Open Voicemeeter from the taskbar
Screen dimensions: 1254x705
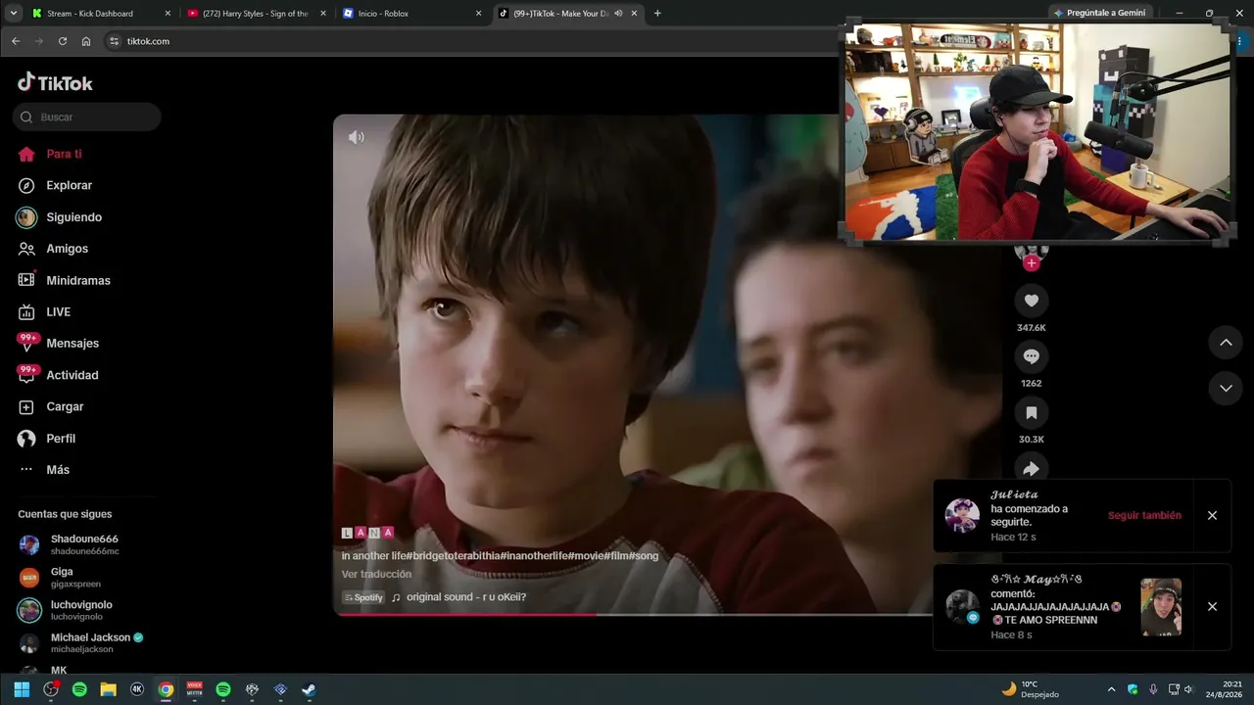point(194,689)
